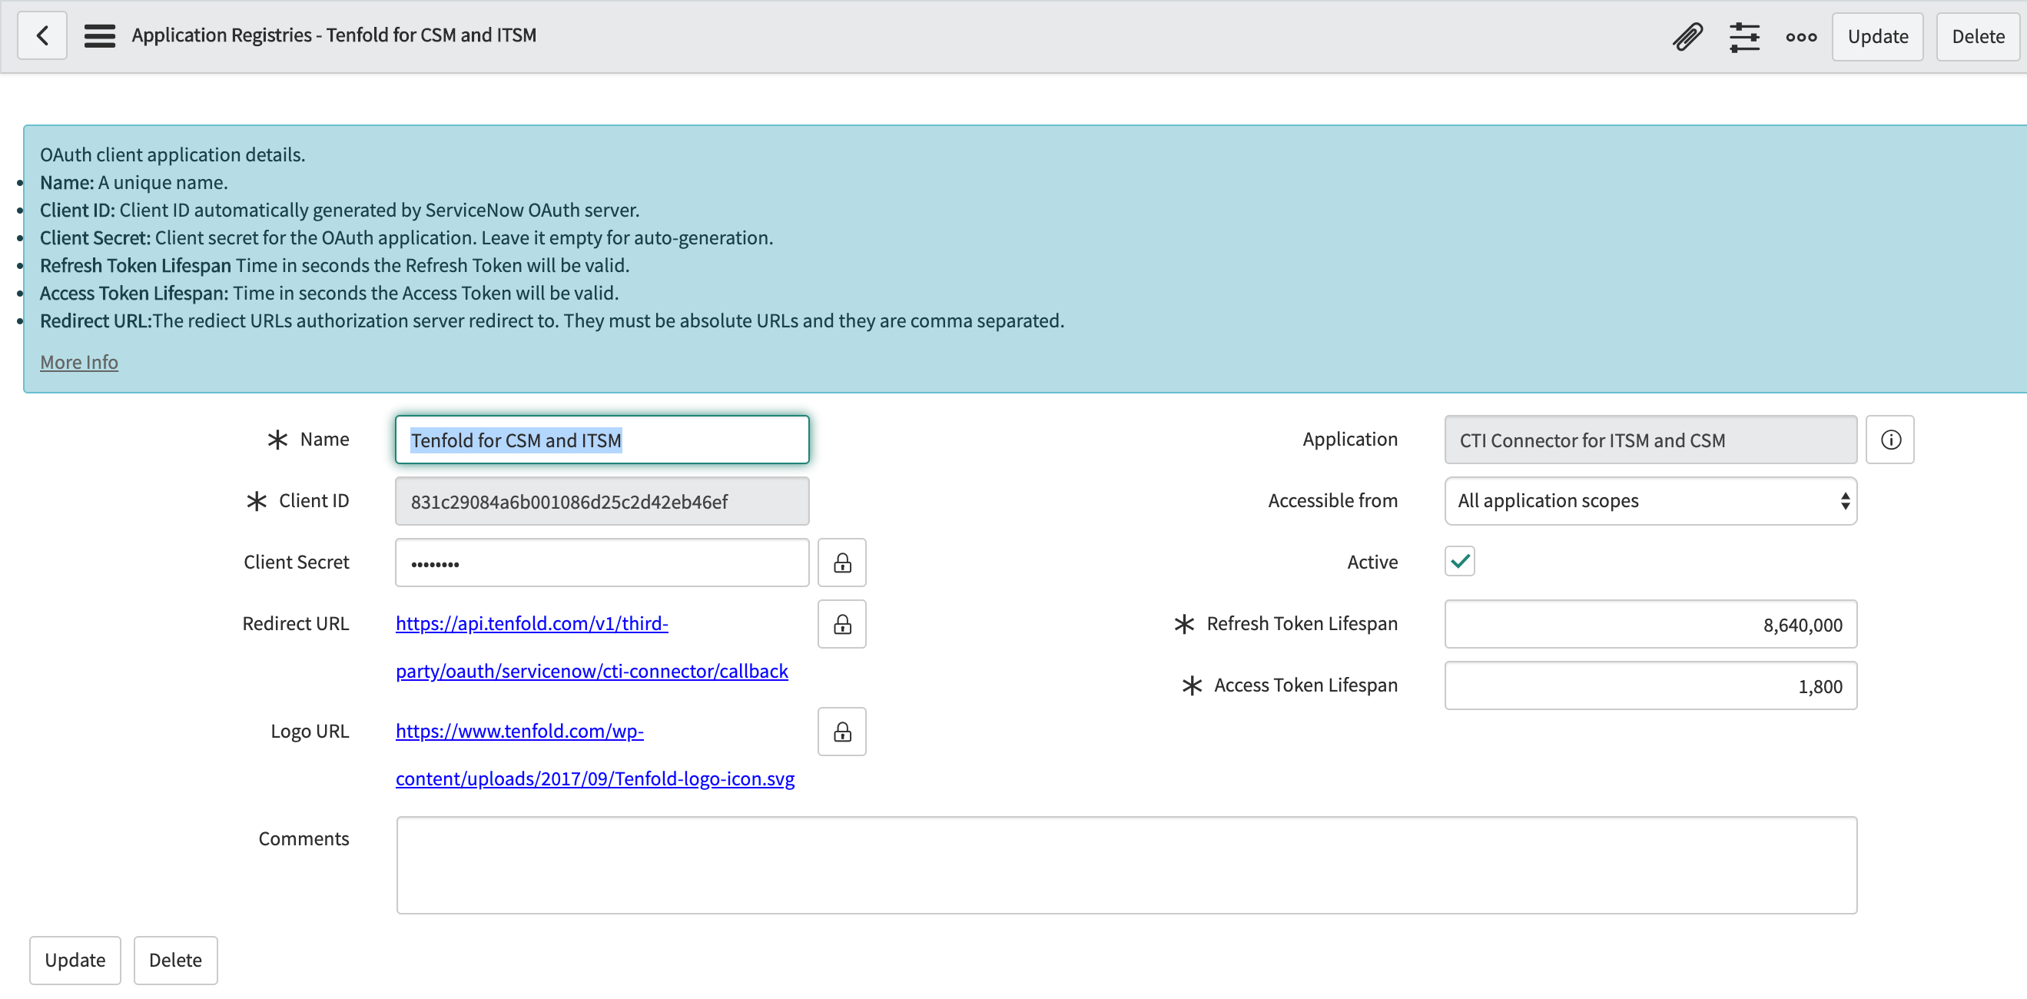Click the Logo URL label
The image size is (2027, 999).
pyautogui.click(x=309, y=732)
